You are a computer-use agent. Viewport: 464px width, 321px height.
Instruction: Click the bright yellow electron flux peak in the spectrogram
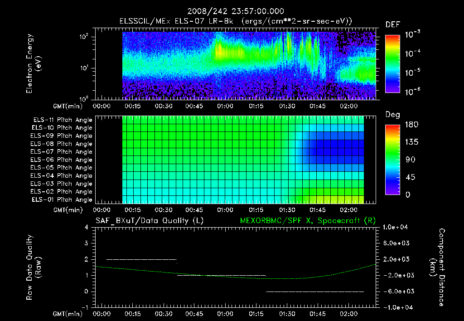220,52
